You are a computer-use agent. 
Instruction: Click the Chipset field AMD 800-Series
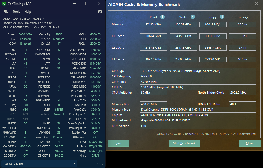pyautogui.click(x=198, y=115)
